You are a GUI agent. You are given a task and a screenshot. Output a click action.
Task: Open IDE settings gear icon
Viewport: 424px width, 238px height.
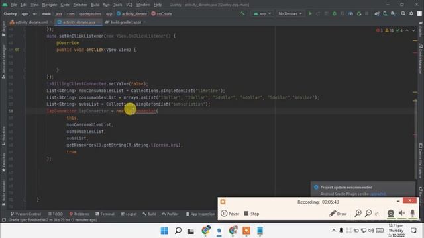pos(411,13)
